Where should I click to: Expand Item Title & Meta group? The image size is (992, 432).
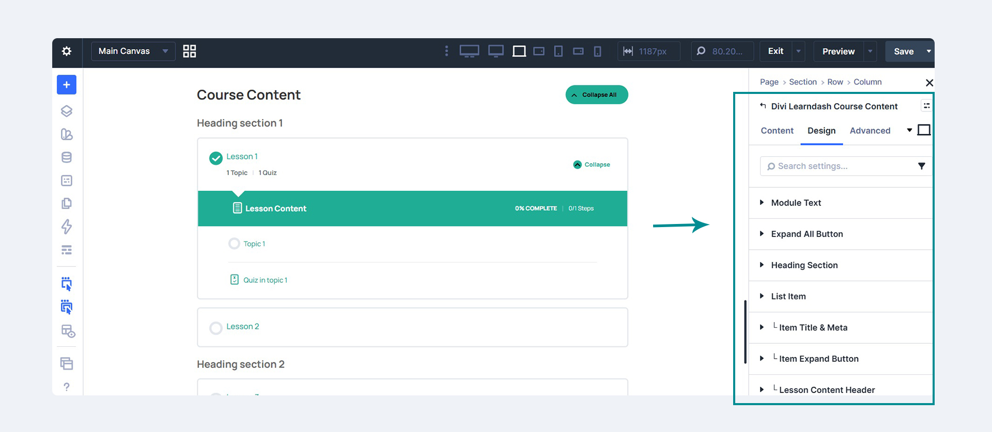[x=841, y=328]
